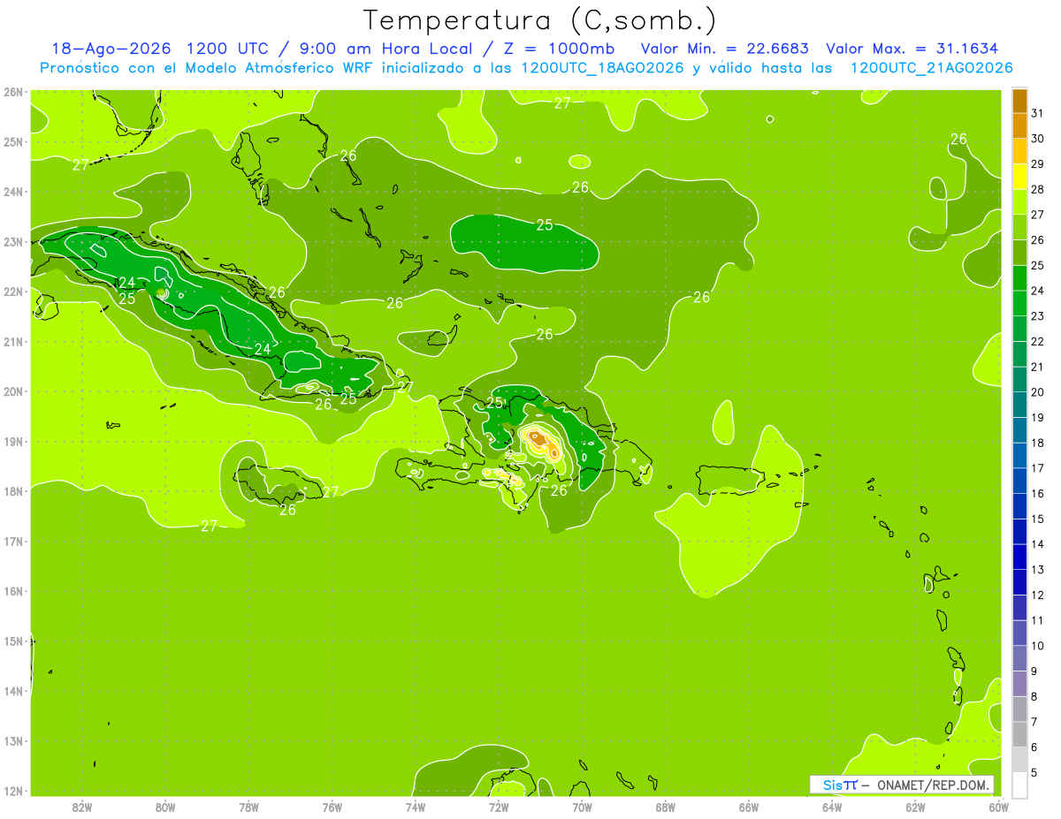Click the longitude axis label "80W"

point(164,807)
